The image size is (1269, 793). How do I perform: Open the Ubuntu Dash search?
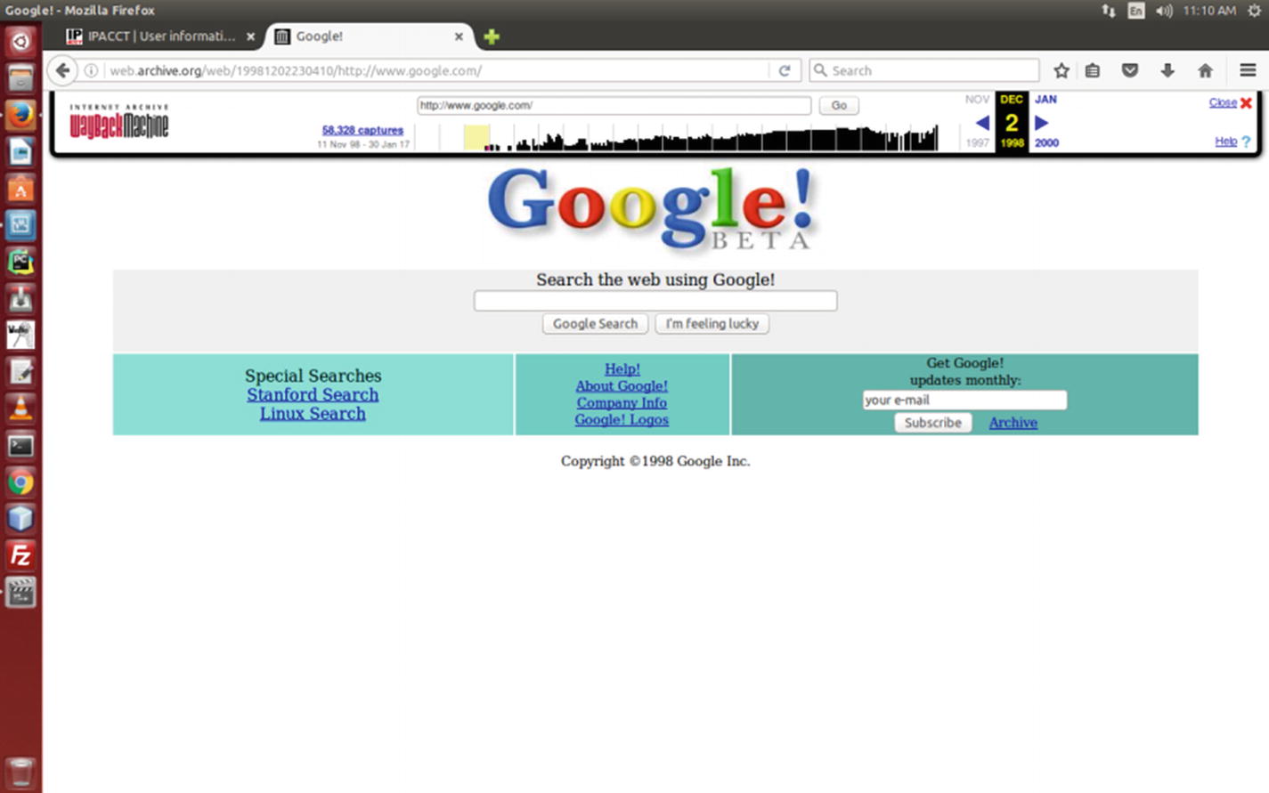[20, 41]
